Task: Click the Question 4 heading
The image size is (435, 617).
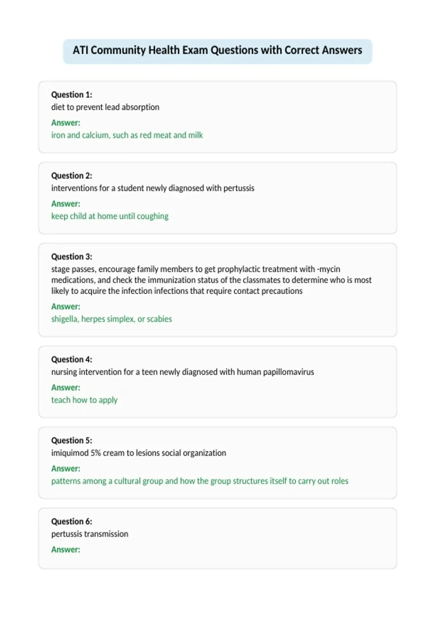Action: coord(72,359)
